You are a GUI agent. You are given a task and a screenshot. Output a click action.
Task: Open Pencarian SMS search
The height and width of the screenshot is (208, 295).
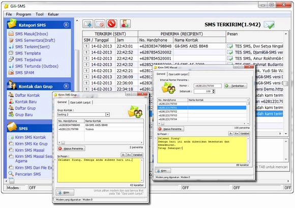28,174
